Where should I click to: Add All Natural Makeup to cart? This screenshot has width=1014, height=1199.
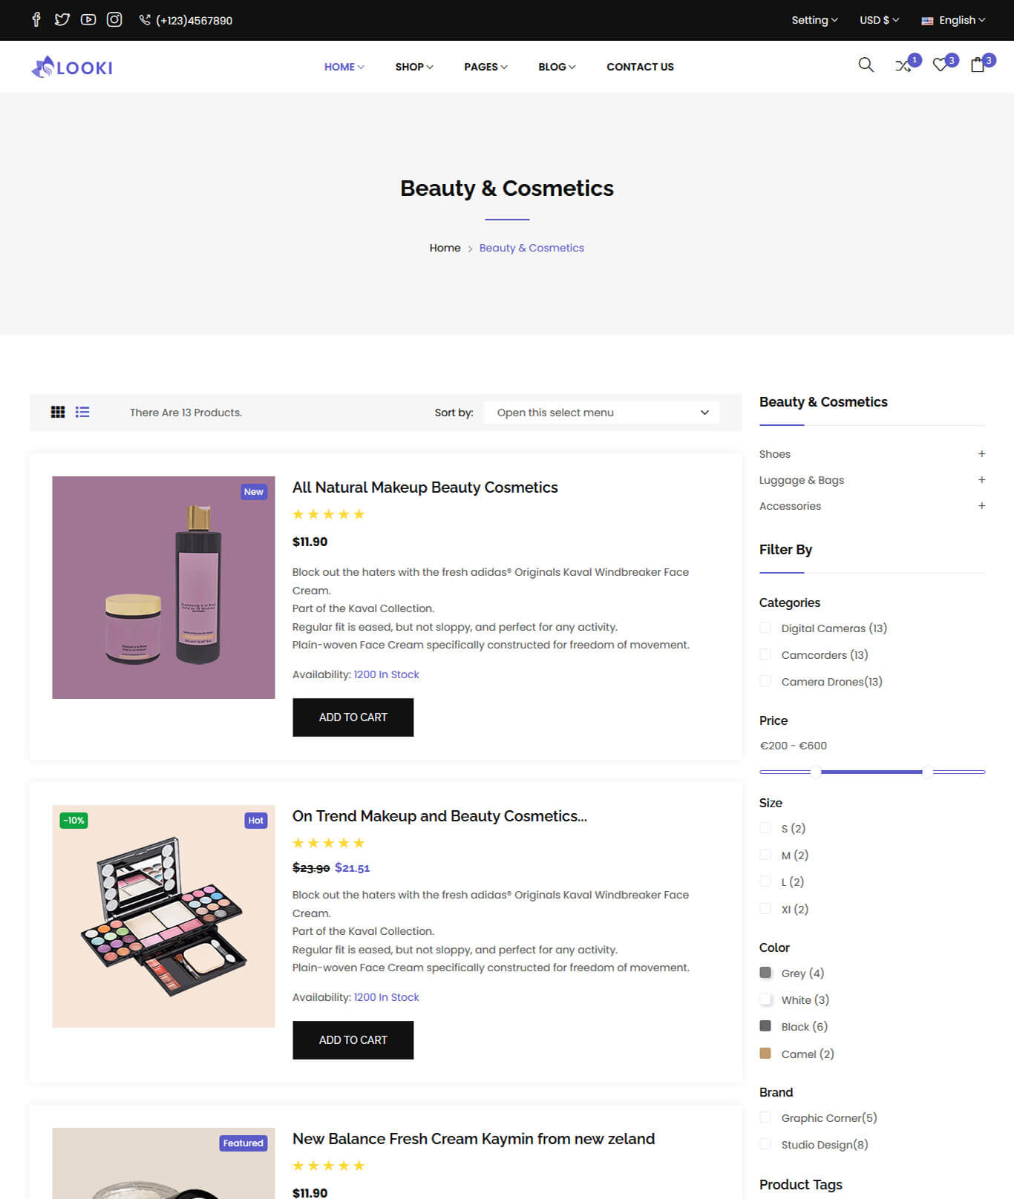tap(353, 717)
